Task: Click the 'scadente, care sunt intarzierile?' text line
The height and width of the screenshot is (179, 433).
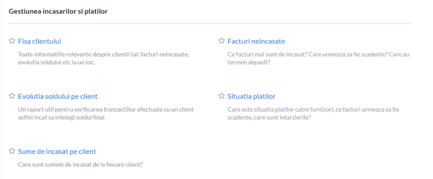Action: (269, 117)
